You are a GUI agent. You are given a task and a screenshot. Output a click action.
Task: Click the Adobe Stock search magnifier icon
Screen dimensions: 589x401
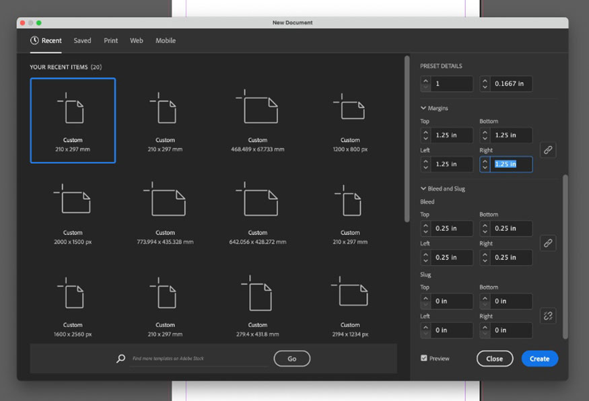[120, 359]
